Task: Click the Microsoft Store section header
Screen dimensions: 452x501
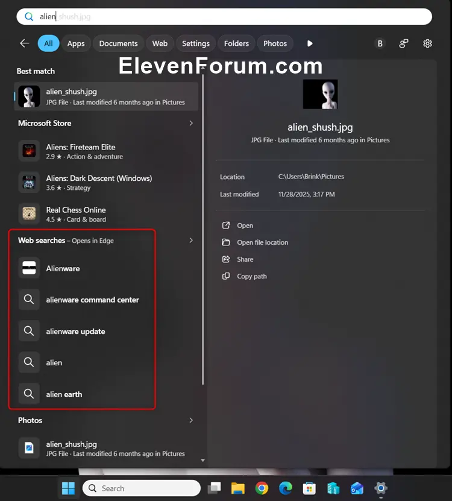Action: tap(45, 123)
